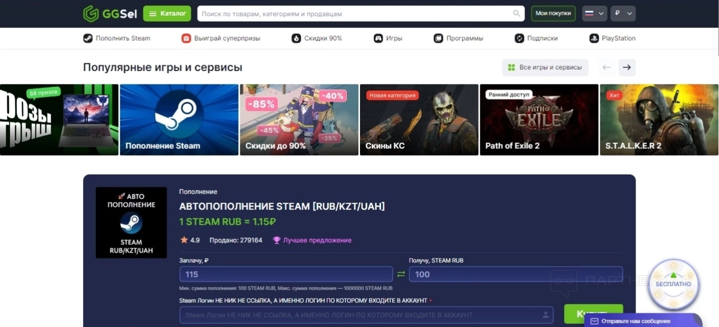The image size is (719, 327).
Task: Click the gift icon beside Выиграй суперпризы
Action: (x=186, y=38)
